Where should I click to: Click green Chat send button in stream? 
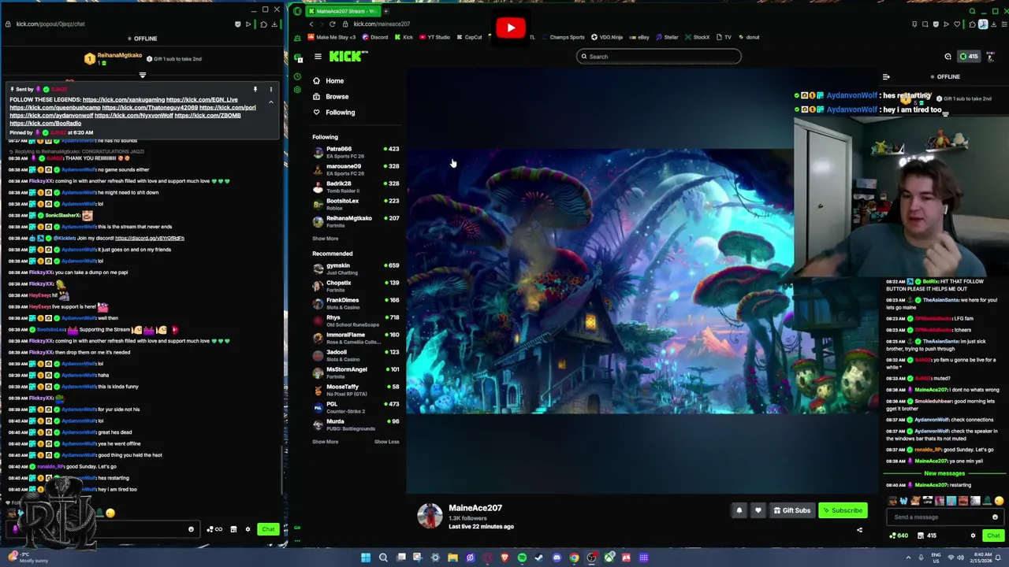[992, 535]
